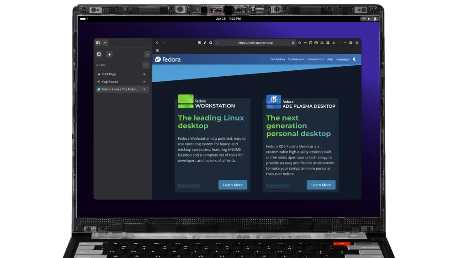Open the Get Fedora menu
The image size is (457, 258).
pyautogui.click(x=277, y=59)
